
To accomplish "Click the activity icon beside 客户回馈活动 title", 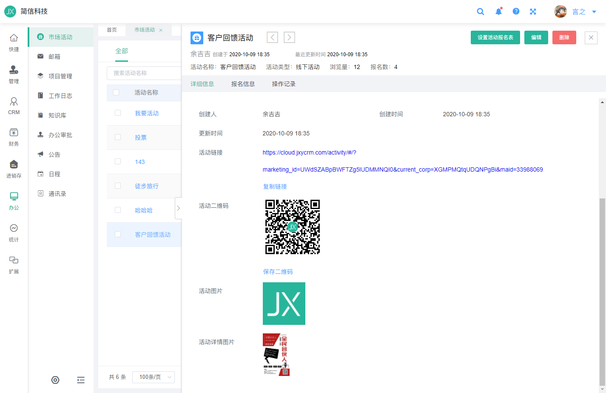I will (197, 38).
